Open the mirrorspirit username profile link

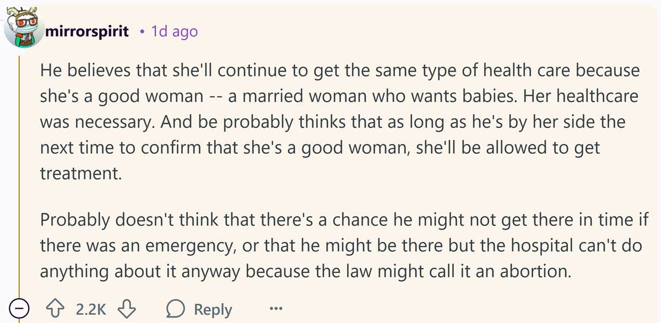[x=89, y=31]
